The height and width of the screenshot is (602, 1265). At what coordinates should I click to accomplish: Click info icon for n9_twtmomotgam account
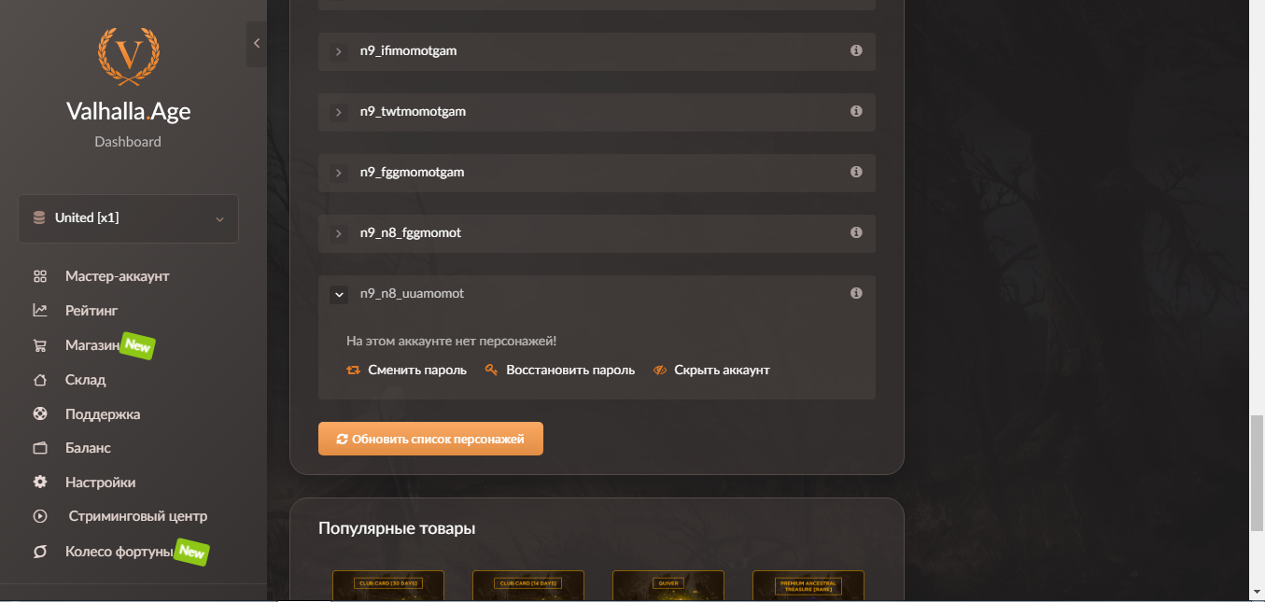pyautogui.click(x=856, y=111)
